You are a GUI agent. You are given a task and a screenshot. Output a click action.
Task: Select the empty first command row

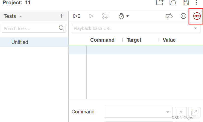pos(136,50)
